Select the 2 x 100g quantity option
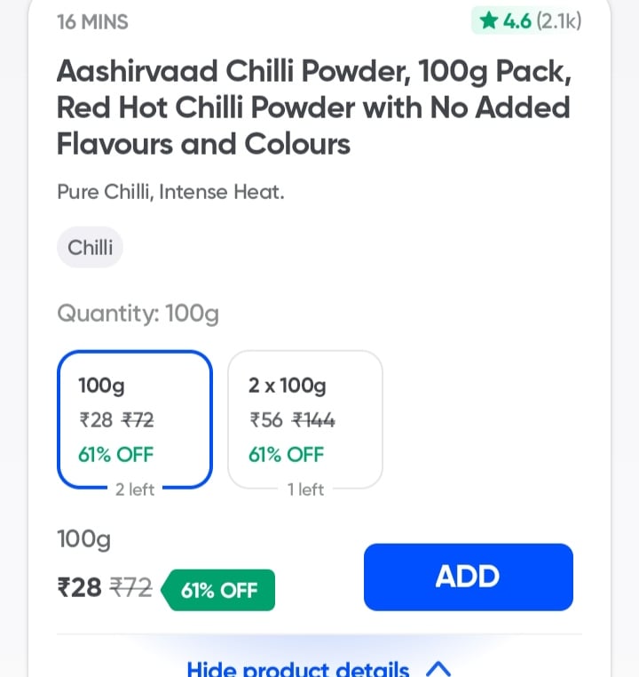Image resolution: width=639 pixels, height=677 pixels. 305,419
